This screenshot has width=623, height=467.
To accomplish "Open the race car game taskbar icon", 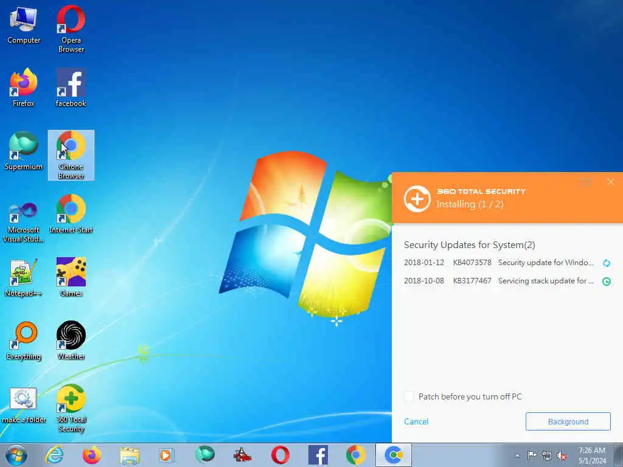I will (242, 455).
